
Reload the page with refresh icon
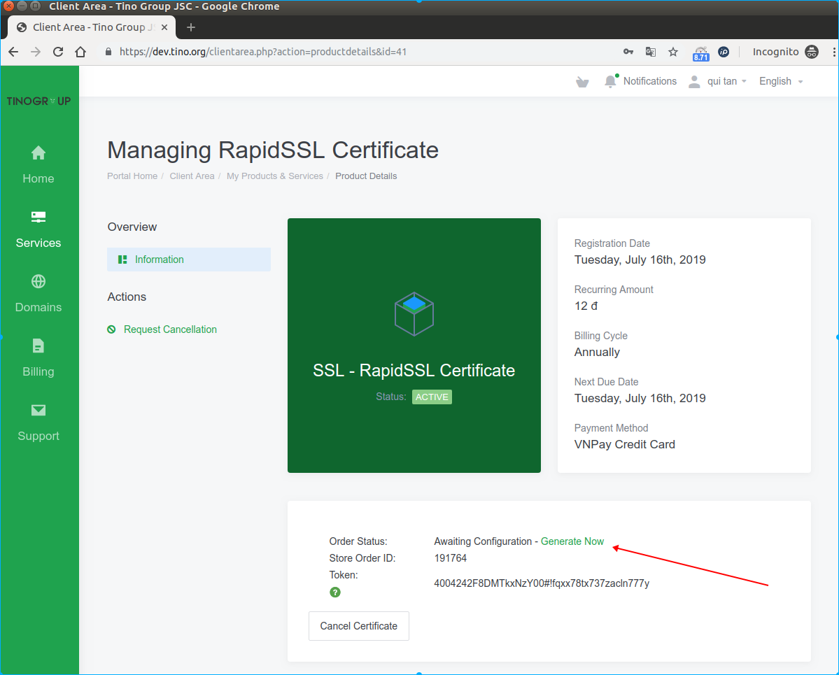point(58,52)
